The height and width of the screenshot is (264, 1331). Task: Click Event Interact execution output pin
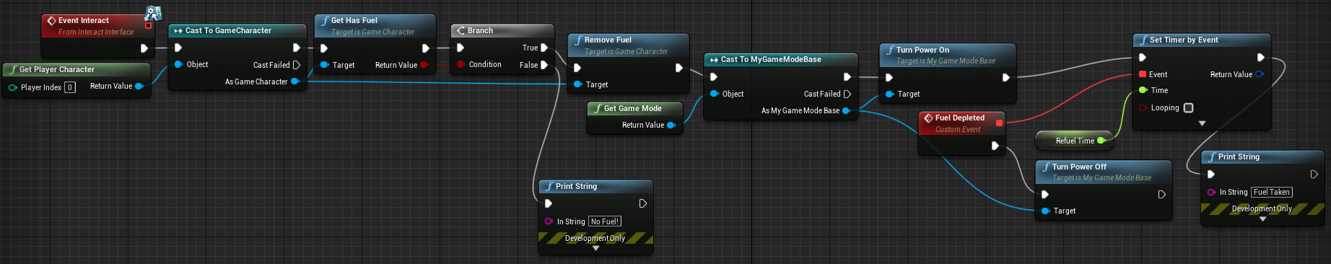(144, 48)
